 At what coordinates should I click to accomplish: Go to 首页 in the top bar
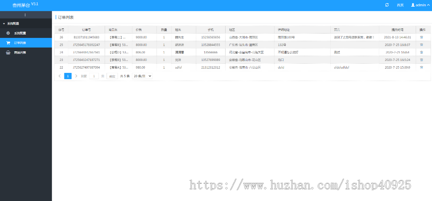(x=400, y=5)
